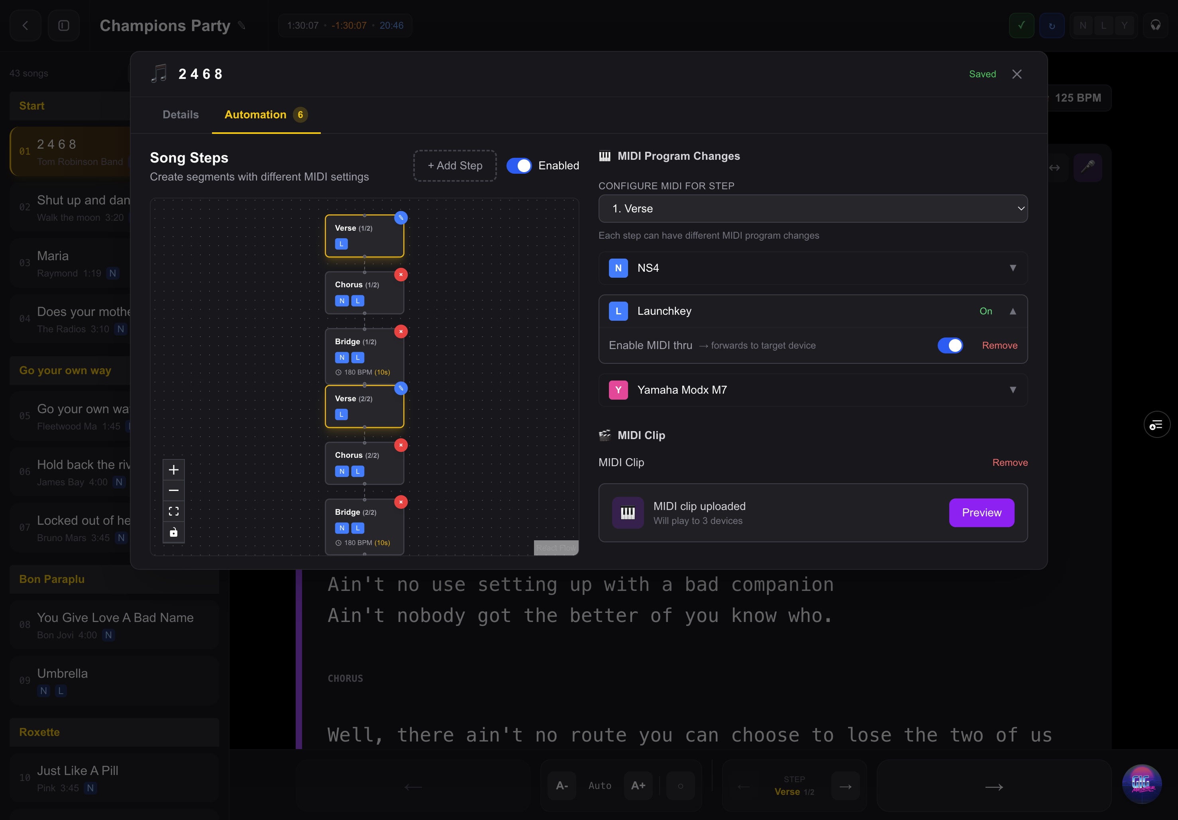Click A+ to increase lyrics font size

pyautogui.click(x=638, y=785)
